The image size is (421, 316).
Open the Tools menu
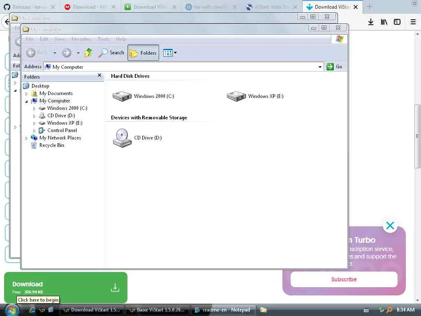[103, 39]
